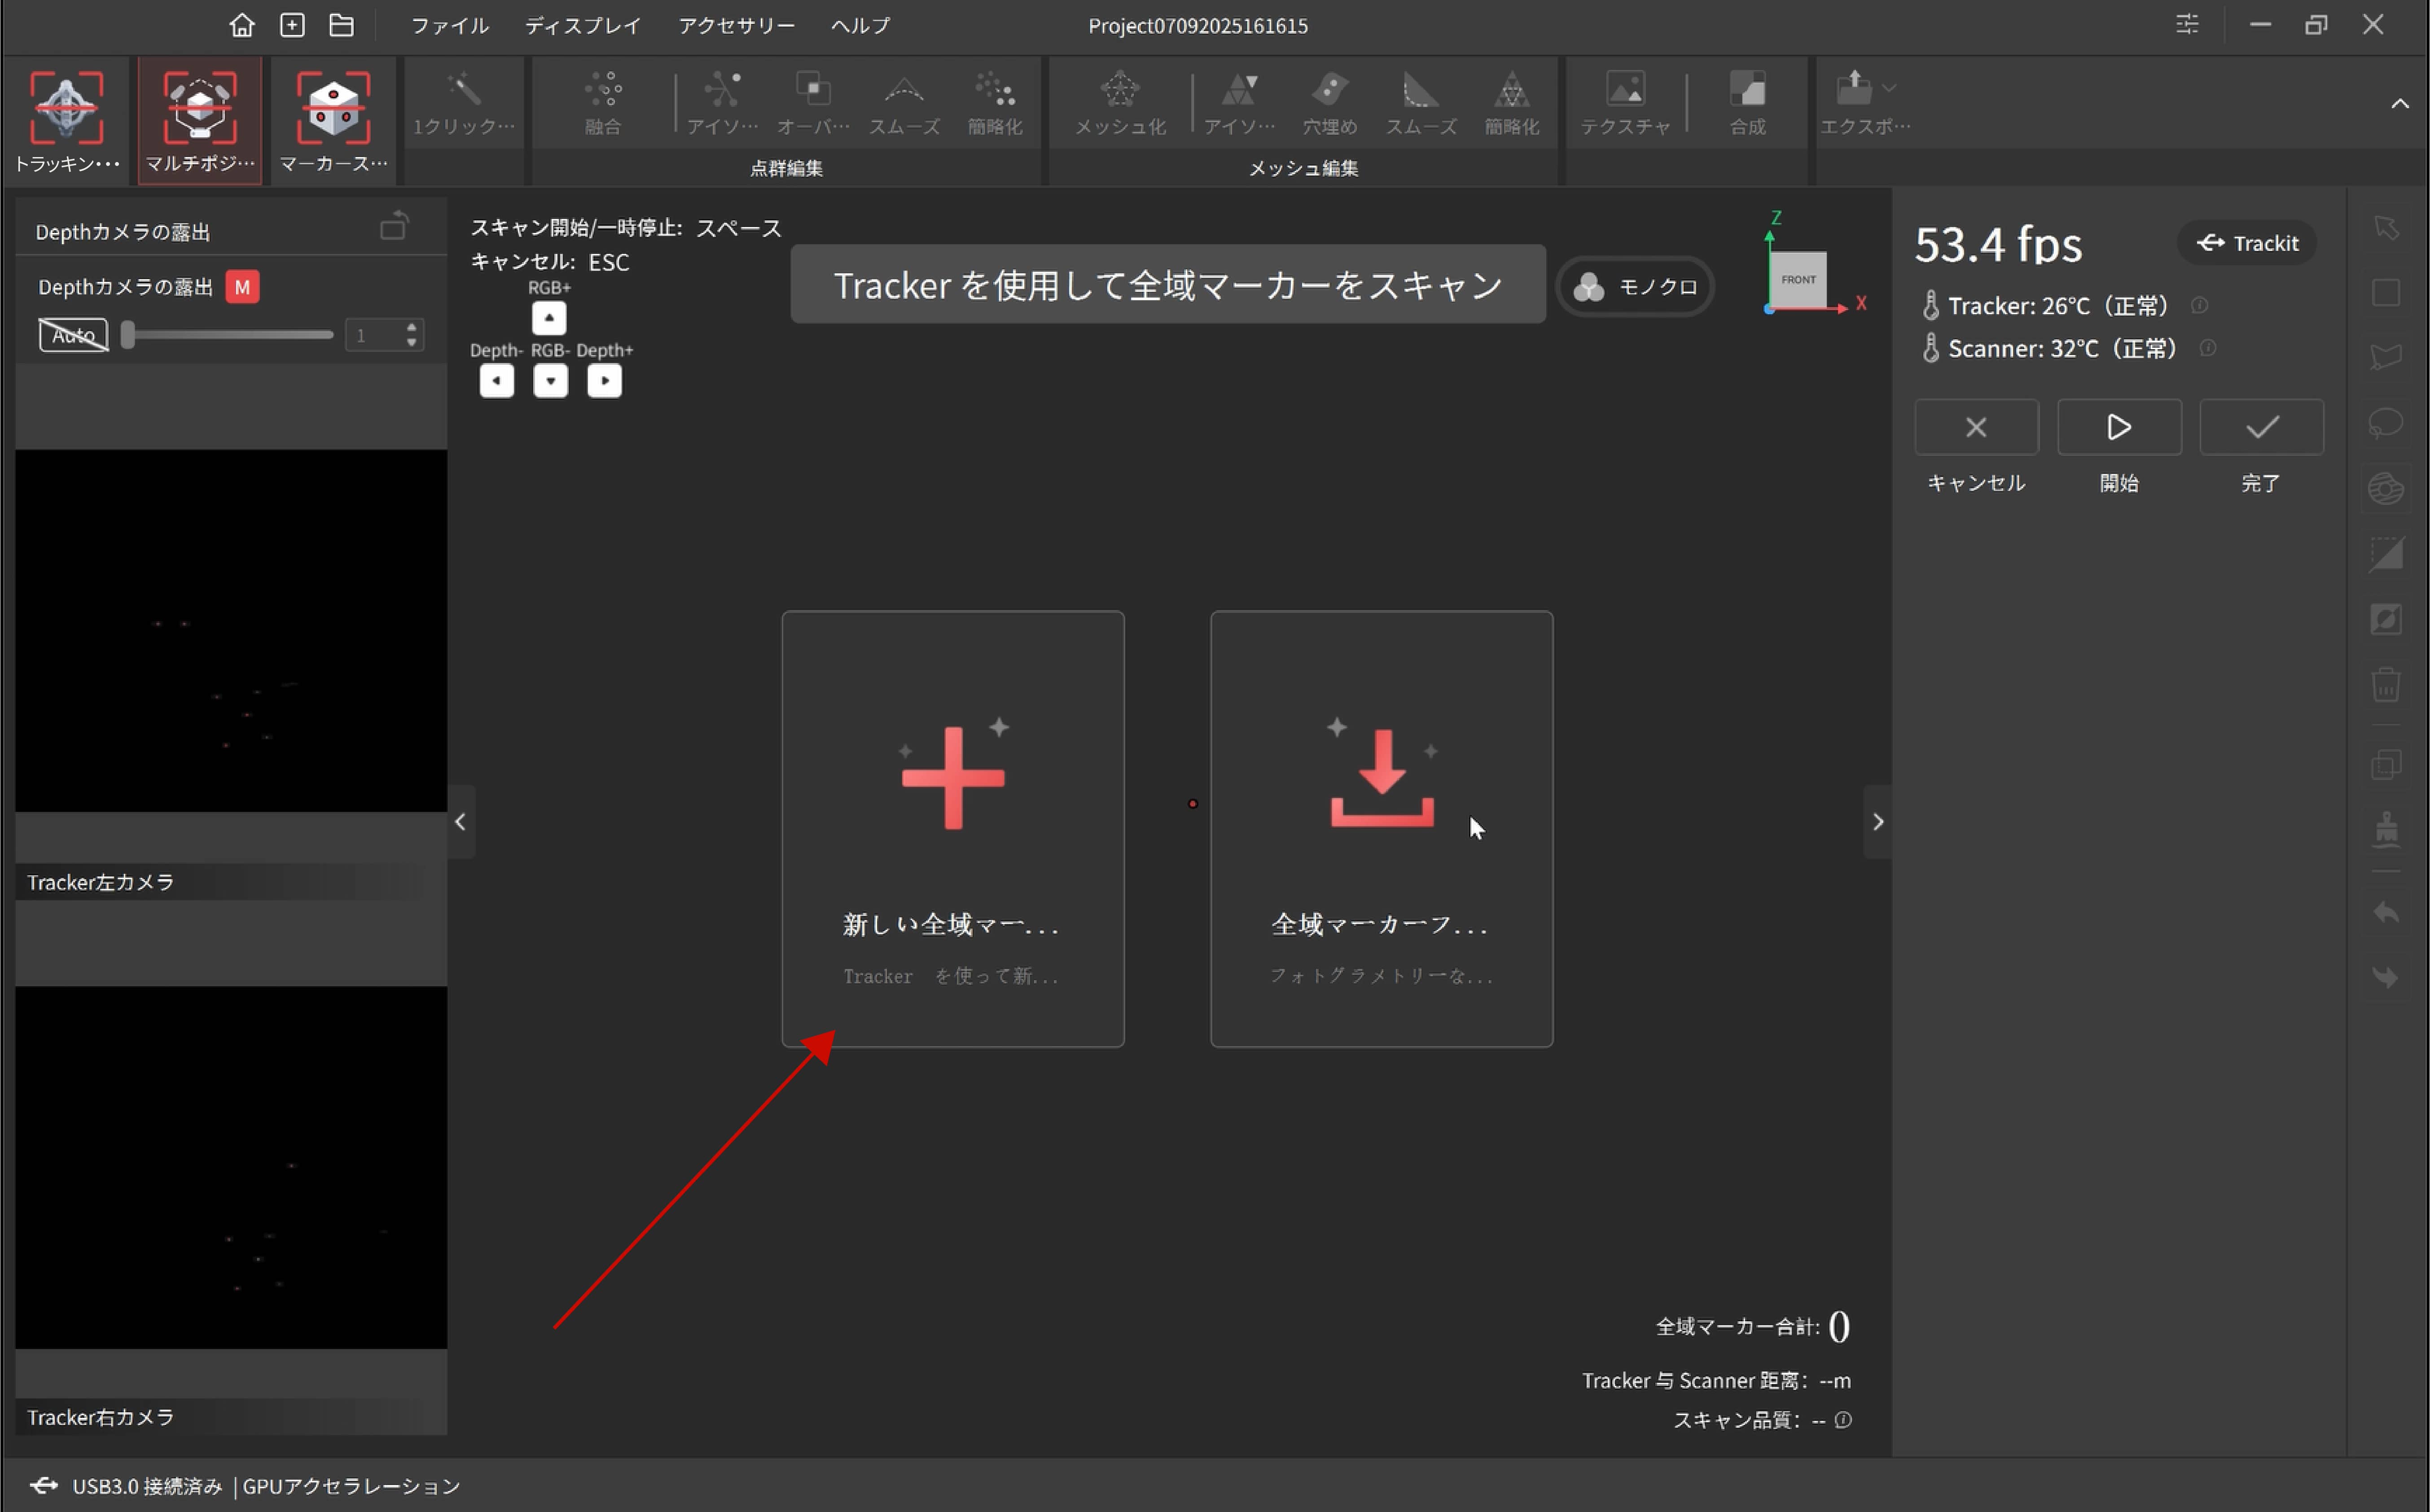The height and width of the screenshot is (1512, 2430).
Task: Toggle the red M manual exposure badge
Action: click(x=242, y=287)
